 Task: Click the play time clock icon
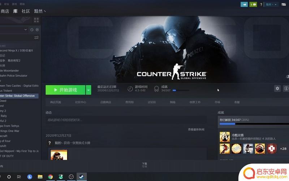pyautogui.click(x=130, y=89)
